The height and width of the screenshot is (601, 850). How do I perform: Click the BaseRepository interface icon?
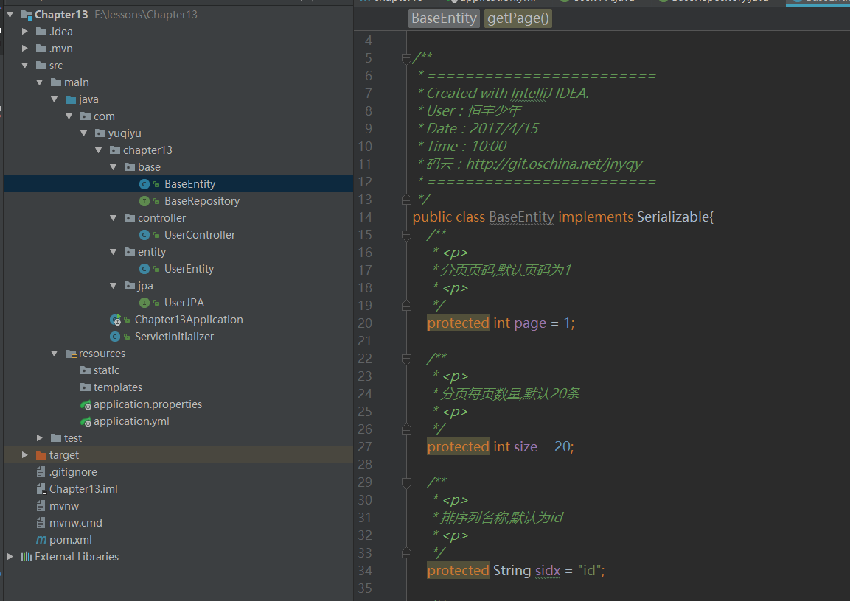[144, 201]
